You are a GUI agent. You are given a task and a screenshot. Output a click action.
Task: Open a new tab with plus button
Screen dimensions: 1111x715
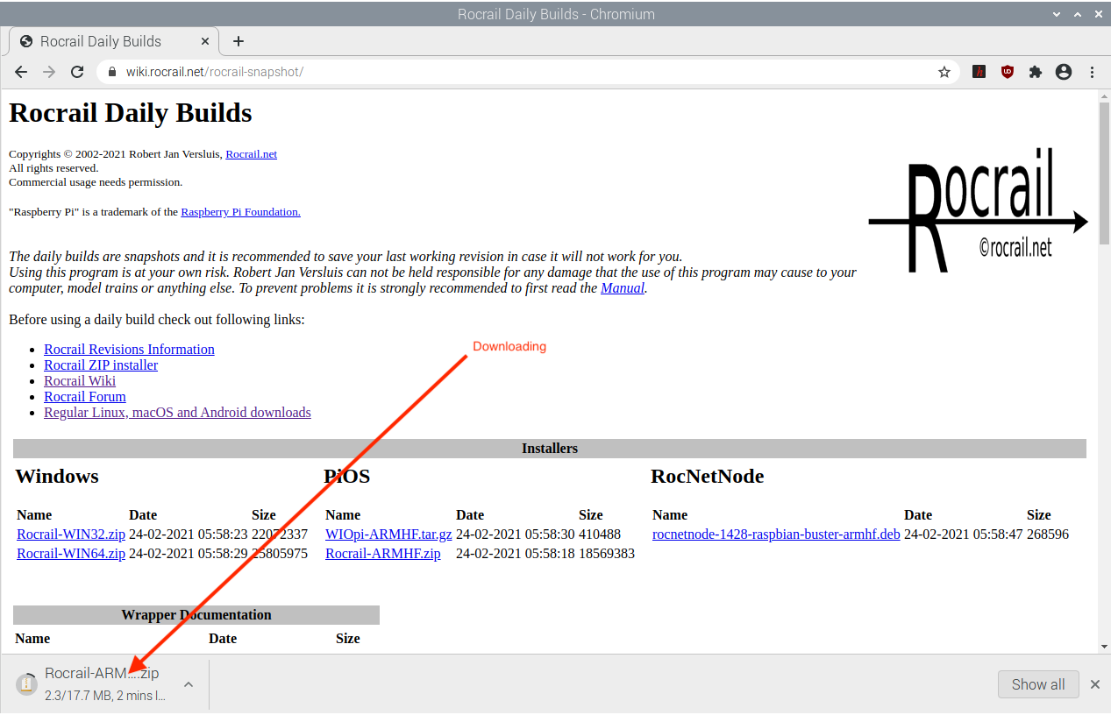tap(239, 41)
